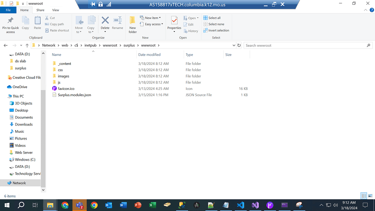Click Invert selection in the ribbon
The height and width of the screenshot is (211, 375).
point(216,30)
